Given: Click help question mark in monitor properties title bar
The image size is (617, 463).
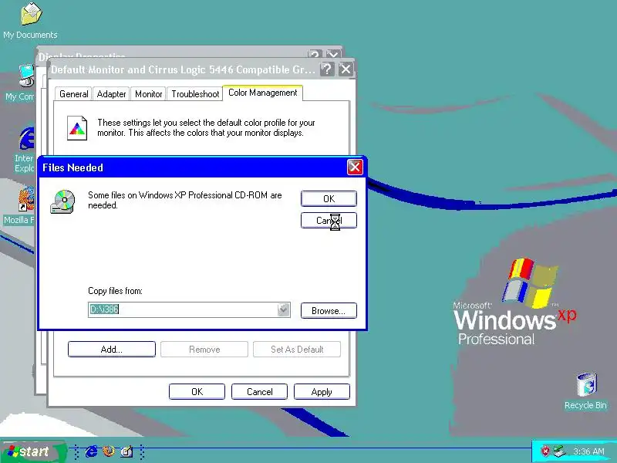Looking at the screenshot, I should (x=327, y=69).
